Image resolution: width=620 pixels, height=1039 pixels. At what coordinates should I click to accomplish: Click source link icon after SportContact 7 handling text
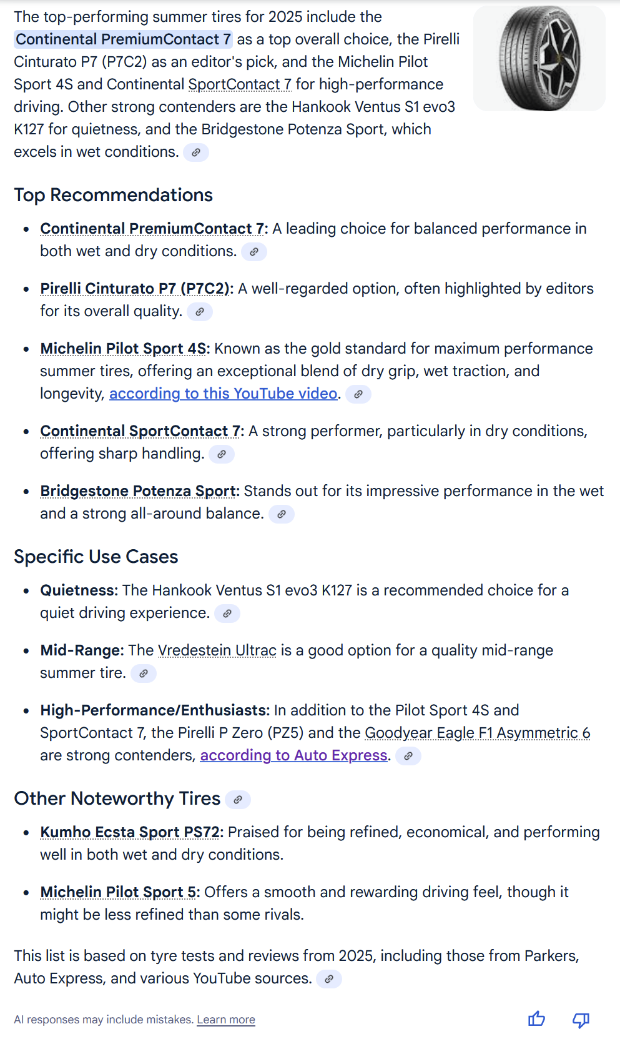222,454
